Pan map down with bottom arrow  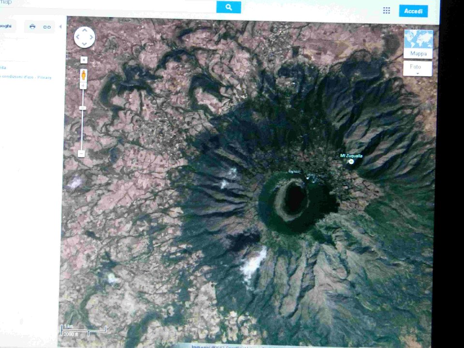click(x=84, y=44)
